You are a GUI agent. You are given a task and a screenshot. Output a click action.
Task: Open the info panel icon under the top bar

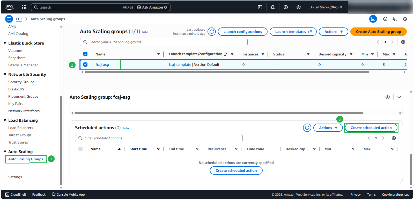(385, 19)
